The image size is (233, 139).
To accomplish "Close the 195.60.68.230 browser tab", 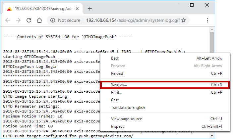I will [77, 9].
